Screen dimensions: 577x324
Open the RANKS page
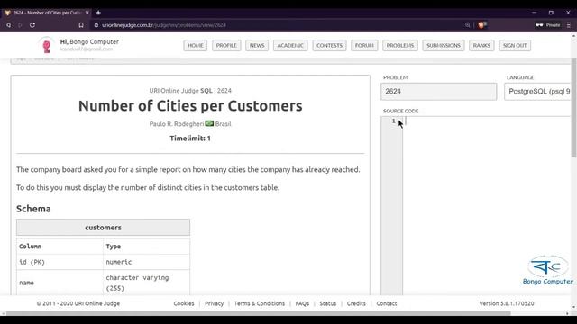tap(481, 46)
